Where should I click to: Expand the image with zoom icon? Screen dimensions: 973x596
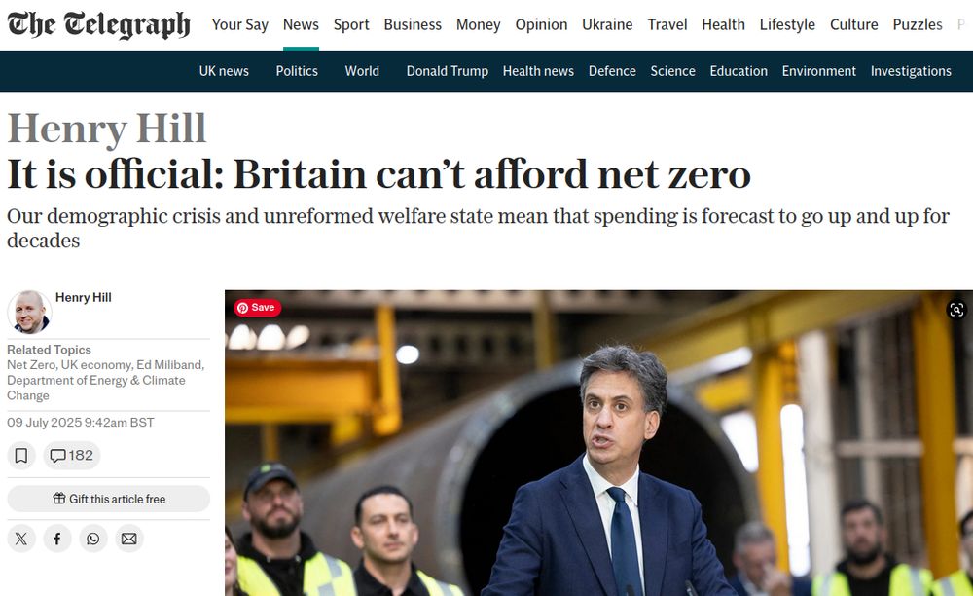tap(956, 309)
